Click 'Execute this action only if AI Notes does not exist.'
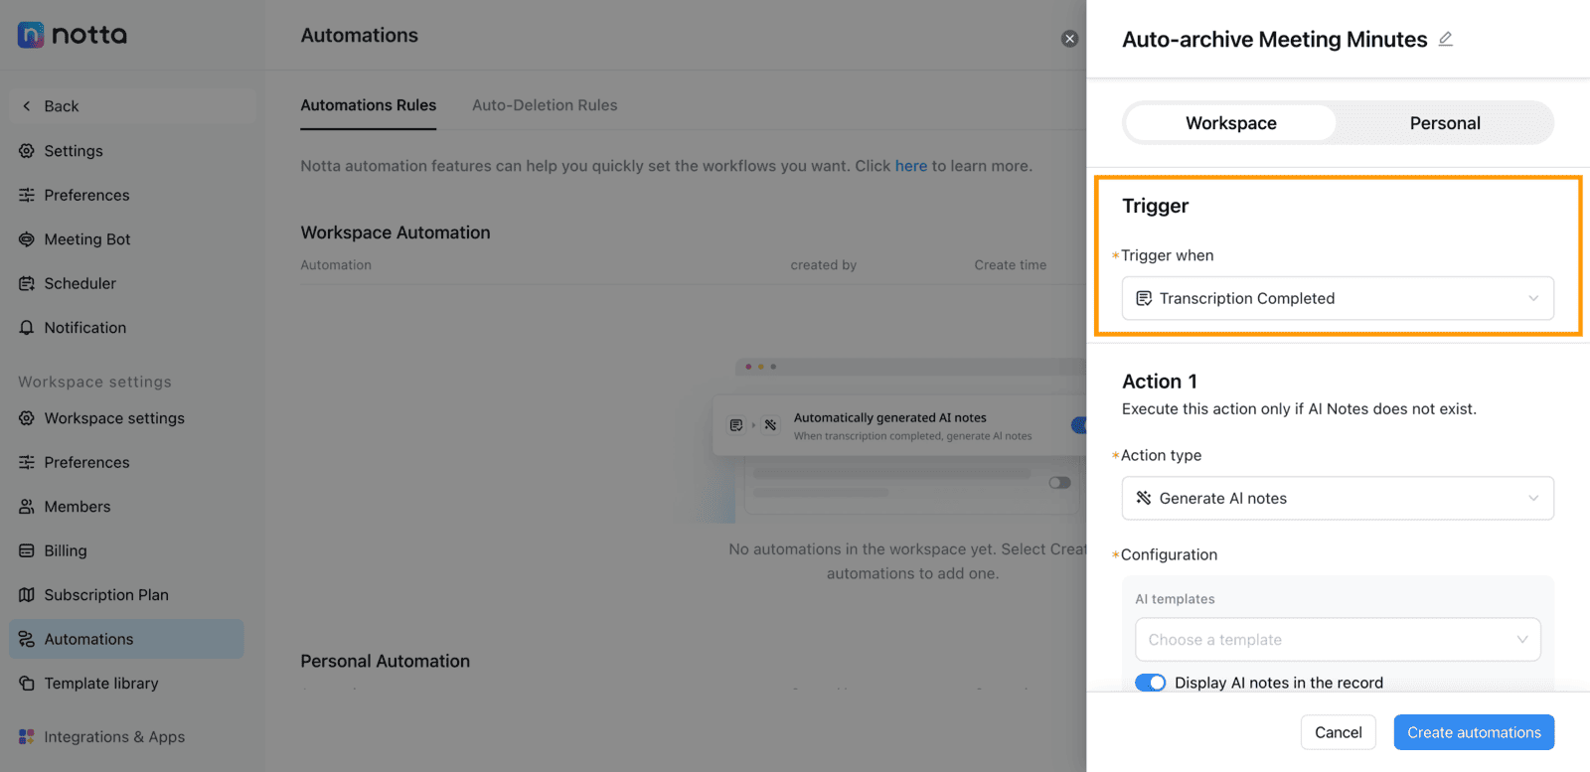Screen dimensions: 1590x772 tap(1299, 409)
